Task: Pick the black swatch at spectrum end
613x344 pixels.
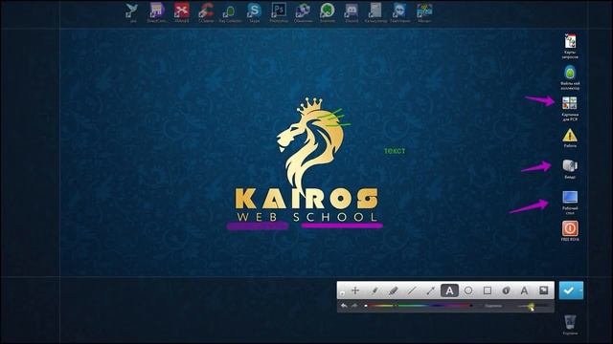Action: point(471,306)
